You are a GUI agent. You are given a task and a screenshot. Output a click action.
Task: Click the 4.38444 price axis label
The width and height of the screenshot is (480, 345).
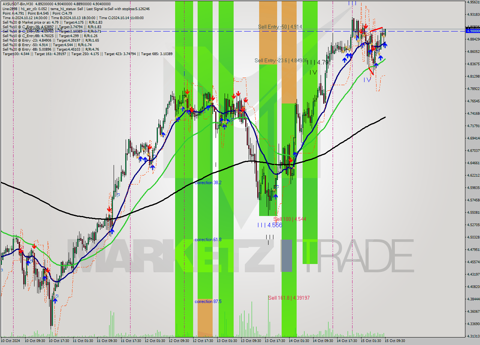[x=473, y=299]
